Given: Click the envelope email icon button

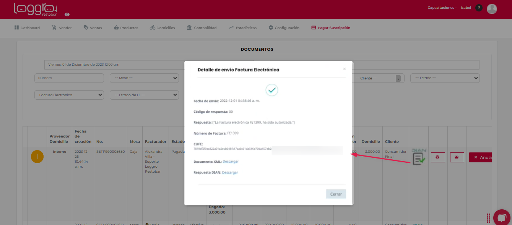Looking at the screenshot, I should (x=457, y=157).
